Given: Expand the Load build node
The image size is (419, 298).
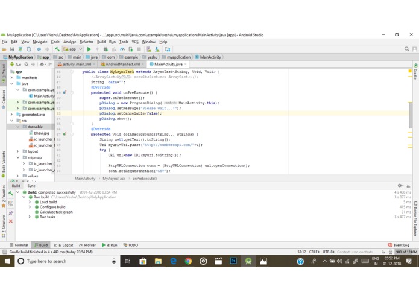Looking at the screenshot, I should [30, 202].
